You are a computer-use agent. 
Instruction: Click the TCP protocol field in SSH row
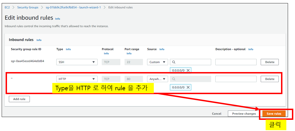point(111,62)
